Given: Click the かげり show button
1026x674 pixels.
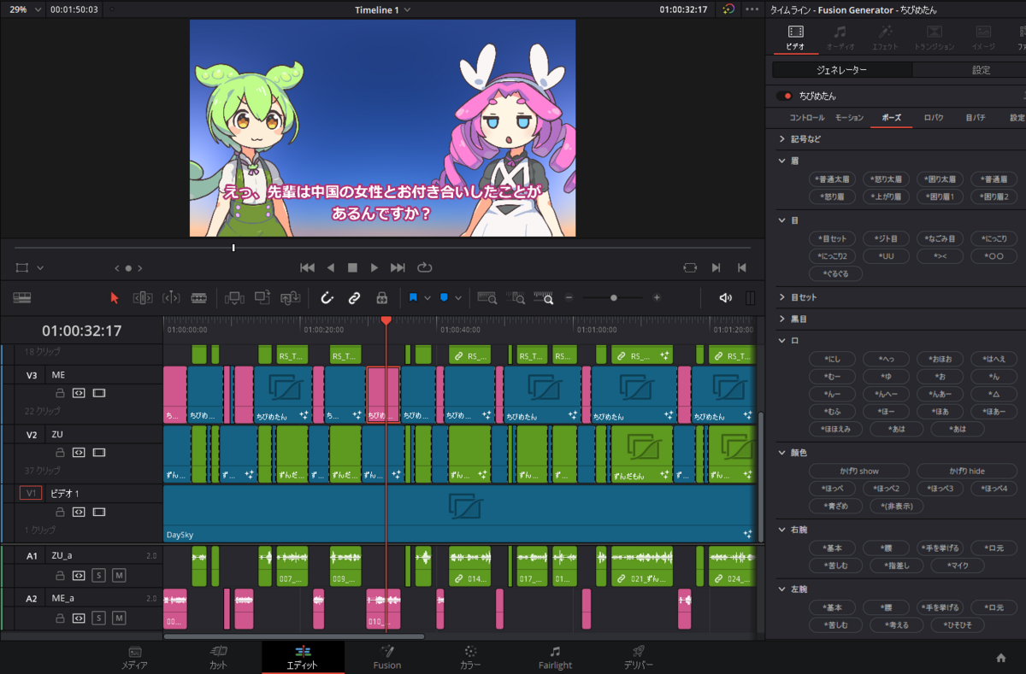Looking at the screenshot, I should coord(859,471).
